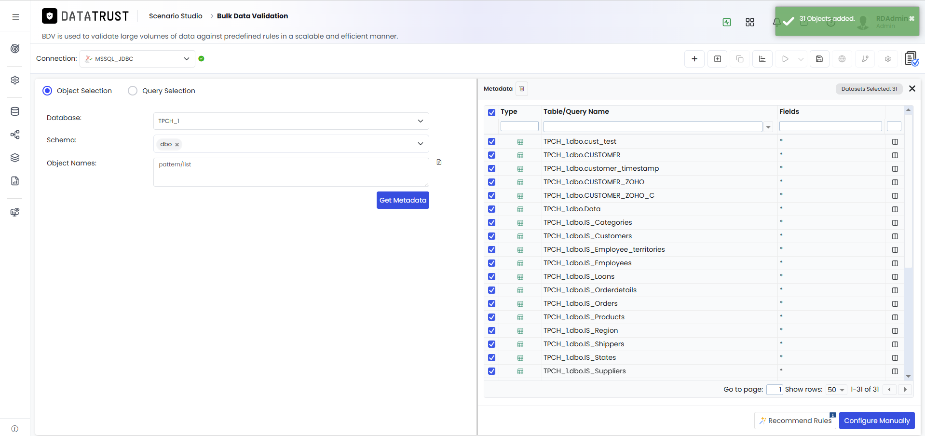Toggle the select-all checkbox in the table header
The image size is (925, 436).
pyautogui.click(x=491, y=112)
